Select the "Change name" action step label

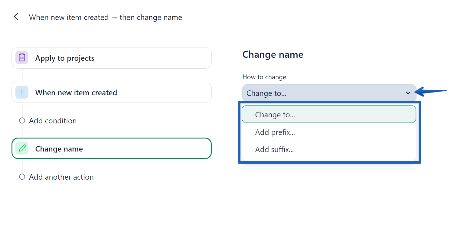pyautogui.click(x=59, y=149)
